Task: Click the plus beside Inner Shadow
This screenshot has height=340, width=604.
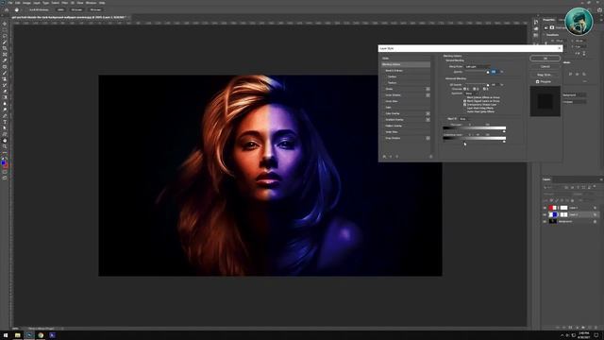Action: click(428, 95)
